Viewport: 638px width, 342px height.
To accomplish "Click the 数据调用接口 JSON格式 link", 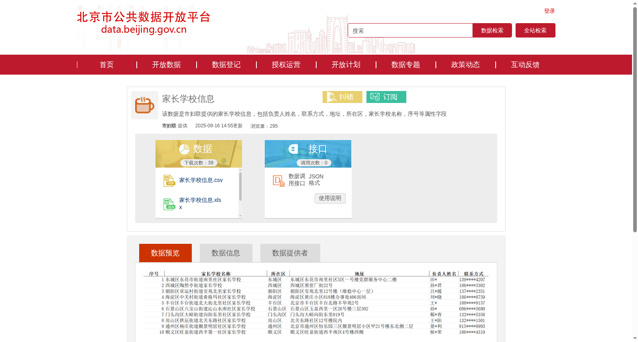I will [306, 180].
